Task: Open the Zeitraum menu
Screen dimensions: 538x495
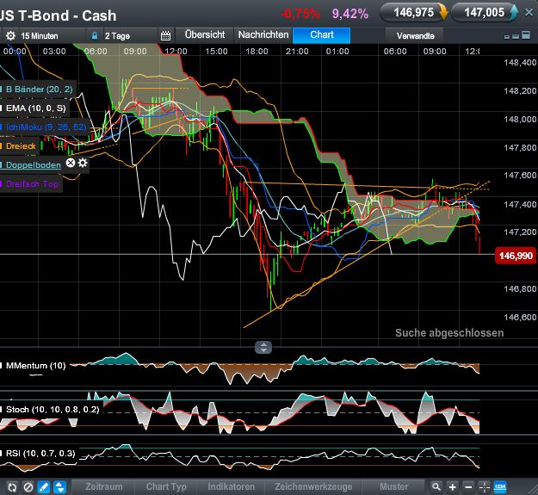Action: coord(103,486)
